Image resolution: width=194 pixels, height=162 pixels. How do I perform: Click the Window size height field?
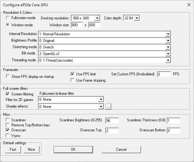(94, 25)
